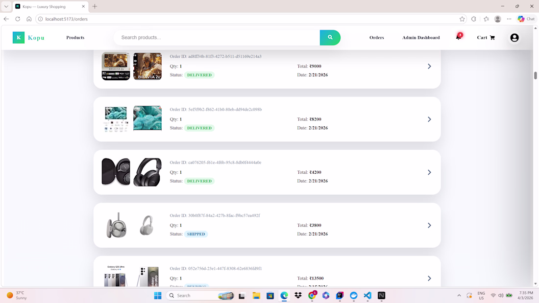Click Galaxy S25 Ultra lineup thumbnail
This screenshot has width=539, height=303.
pos(116,276)
